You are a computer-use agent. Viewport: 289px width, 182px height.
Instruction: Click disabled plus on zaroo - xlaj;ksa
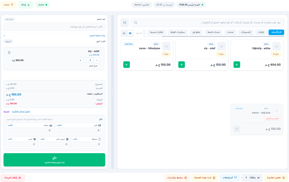[237, 129]
